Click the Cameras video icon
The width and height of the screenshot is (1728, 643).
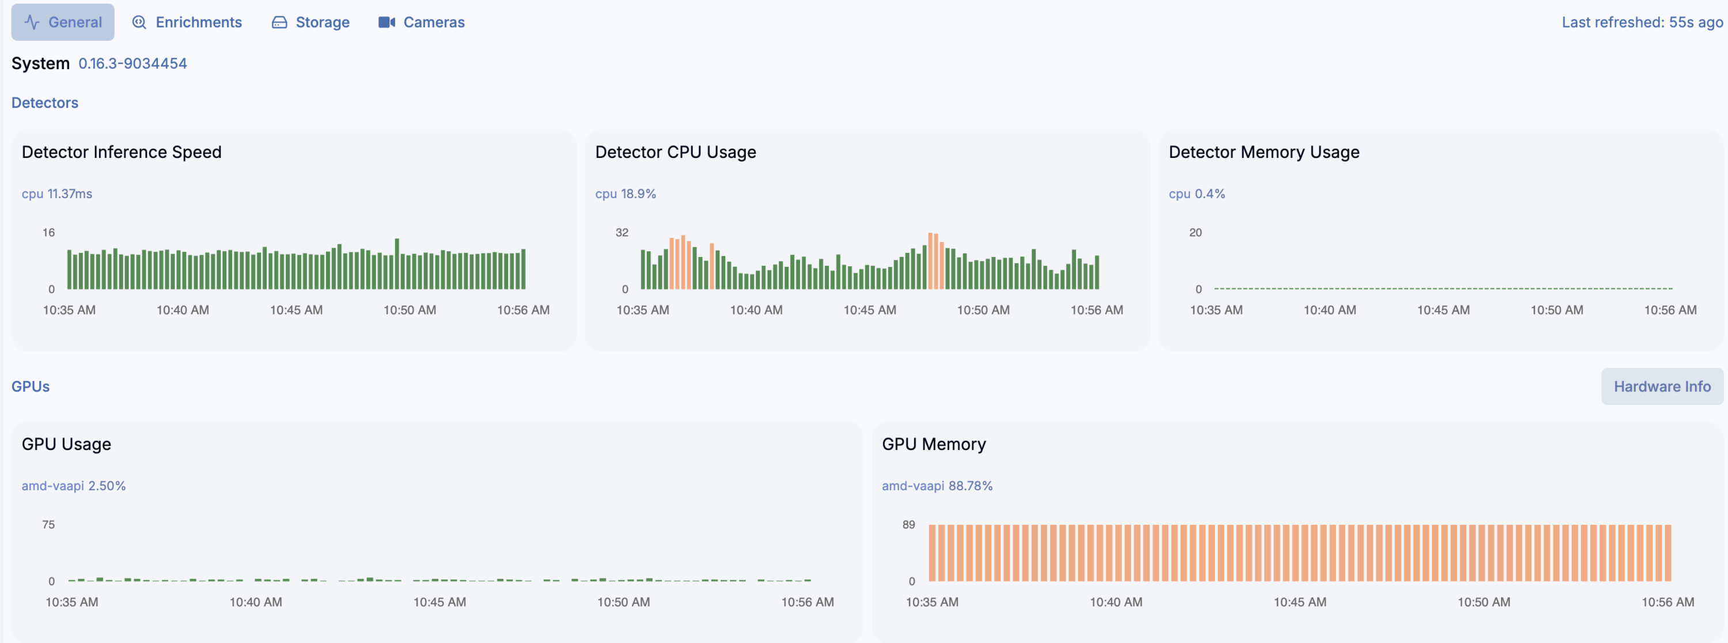coord(386,22)
